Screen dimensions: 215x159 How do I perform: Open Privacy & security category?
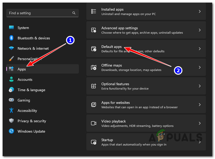tap(43, 121)
